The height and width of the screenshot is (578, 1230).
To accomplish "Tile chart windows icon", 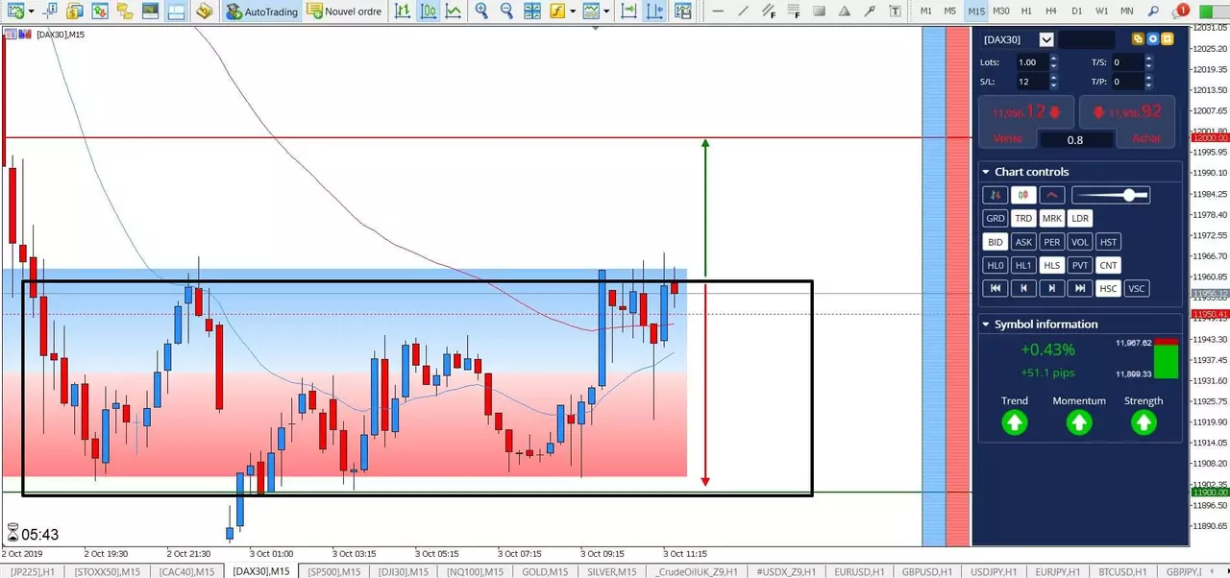I will 531,12.
